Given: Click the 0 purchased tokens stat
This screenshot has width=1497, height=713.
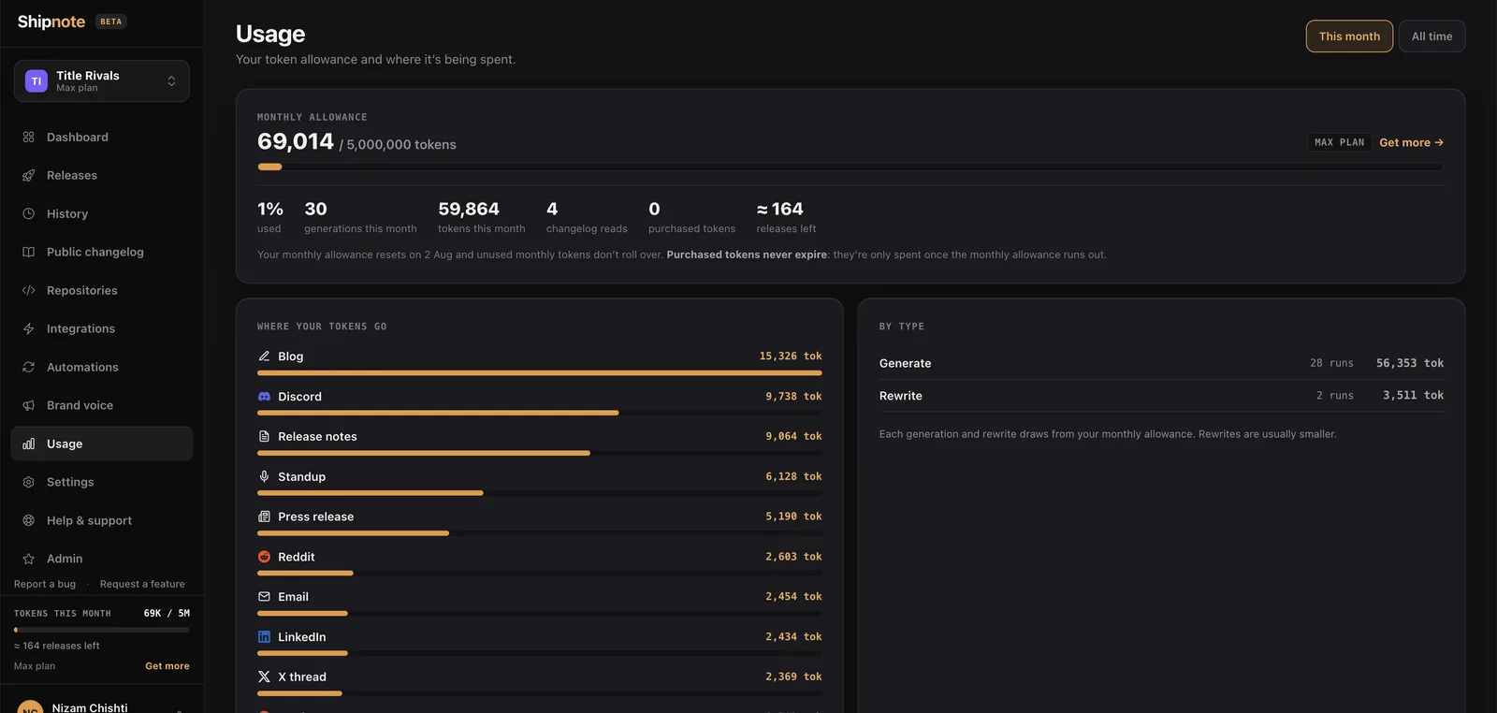Looking at the screenshot, I should pyautogui.click(x=691, y=217).
